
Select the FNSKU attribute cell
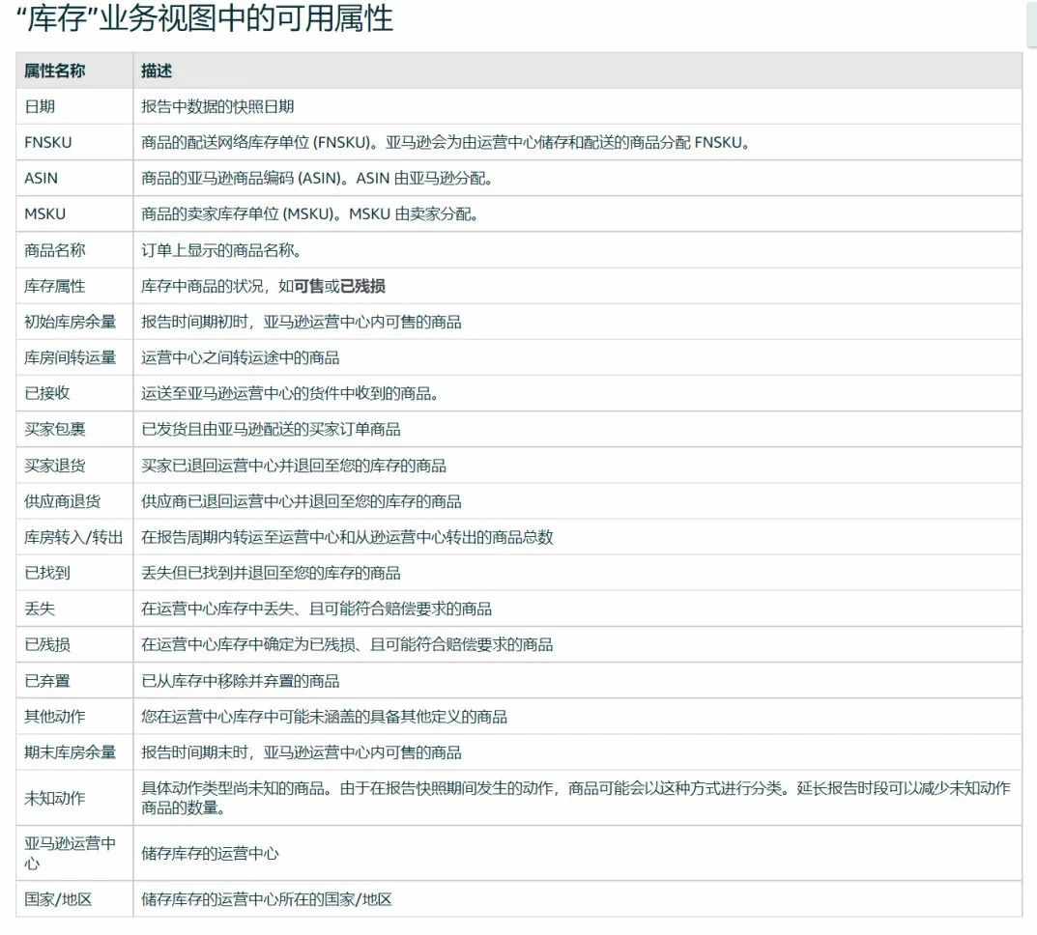pos(74,142)
